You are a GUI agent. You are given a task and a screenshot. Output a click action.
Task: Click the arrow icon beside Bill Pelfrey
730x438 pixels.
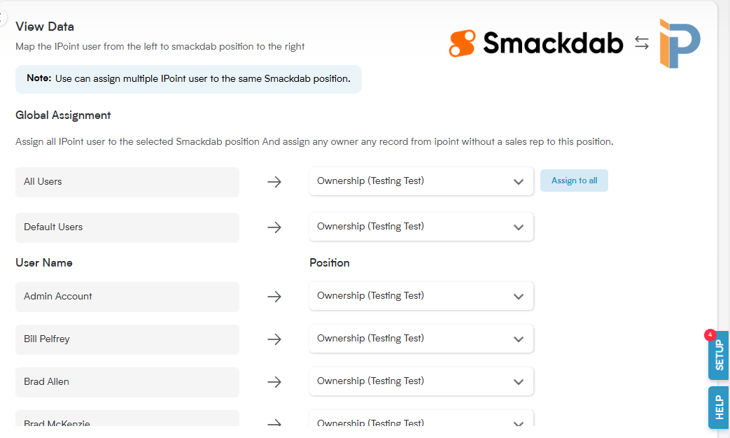point(274,339)
